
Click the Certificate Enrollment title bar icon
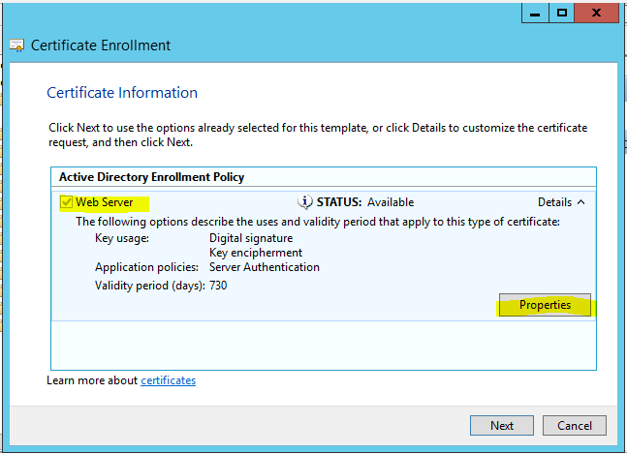[x=16, y=45]
